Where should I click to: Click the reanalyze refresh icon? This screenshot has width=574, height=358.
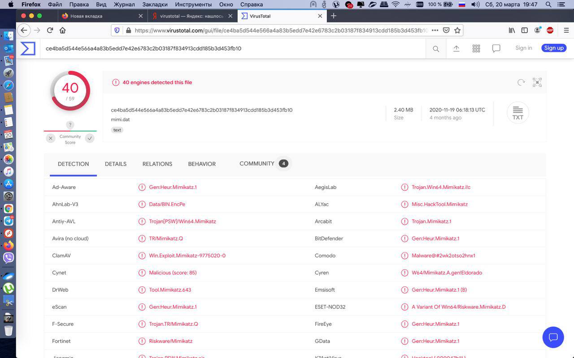[521, 82]
